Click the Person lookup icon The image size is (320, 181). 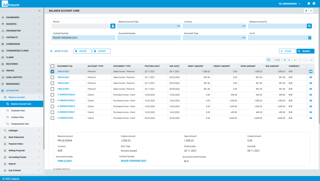point(113,26)
